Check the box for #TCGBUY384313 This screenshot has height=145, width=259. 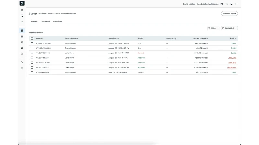32,48
